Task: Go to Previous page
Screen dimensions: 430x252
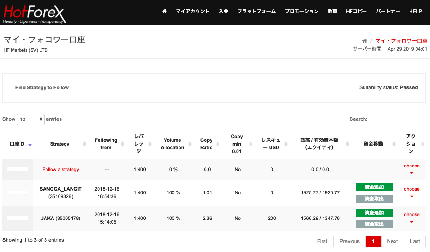Action: point(350,241)
